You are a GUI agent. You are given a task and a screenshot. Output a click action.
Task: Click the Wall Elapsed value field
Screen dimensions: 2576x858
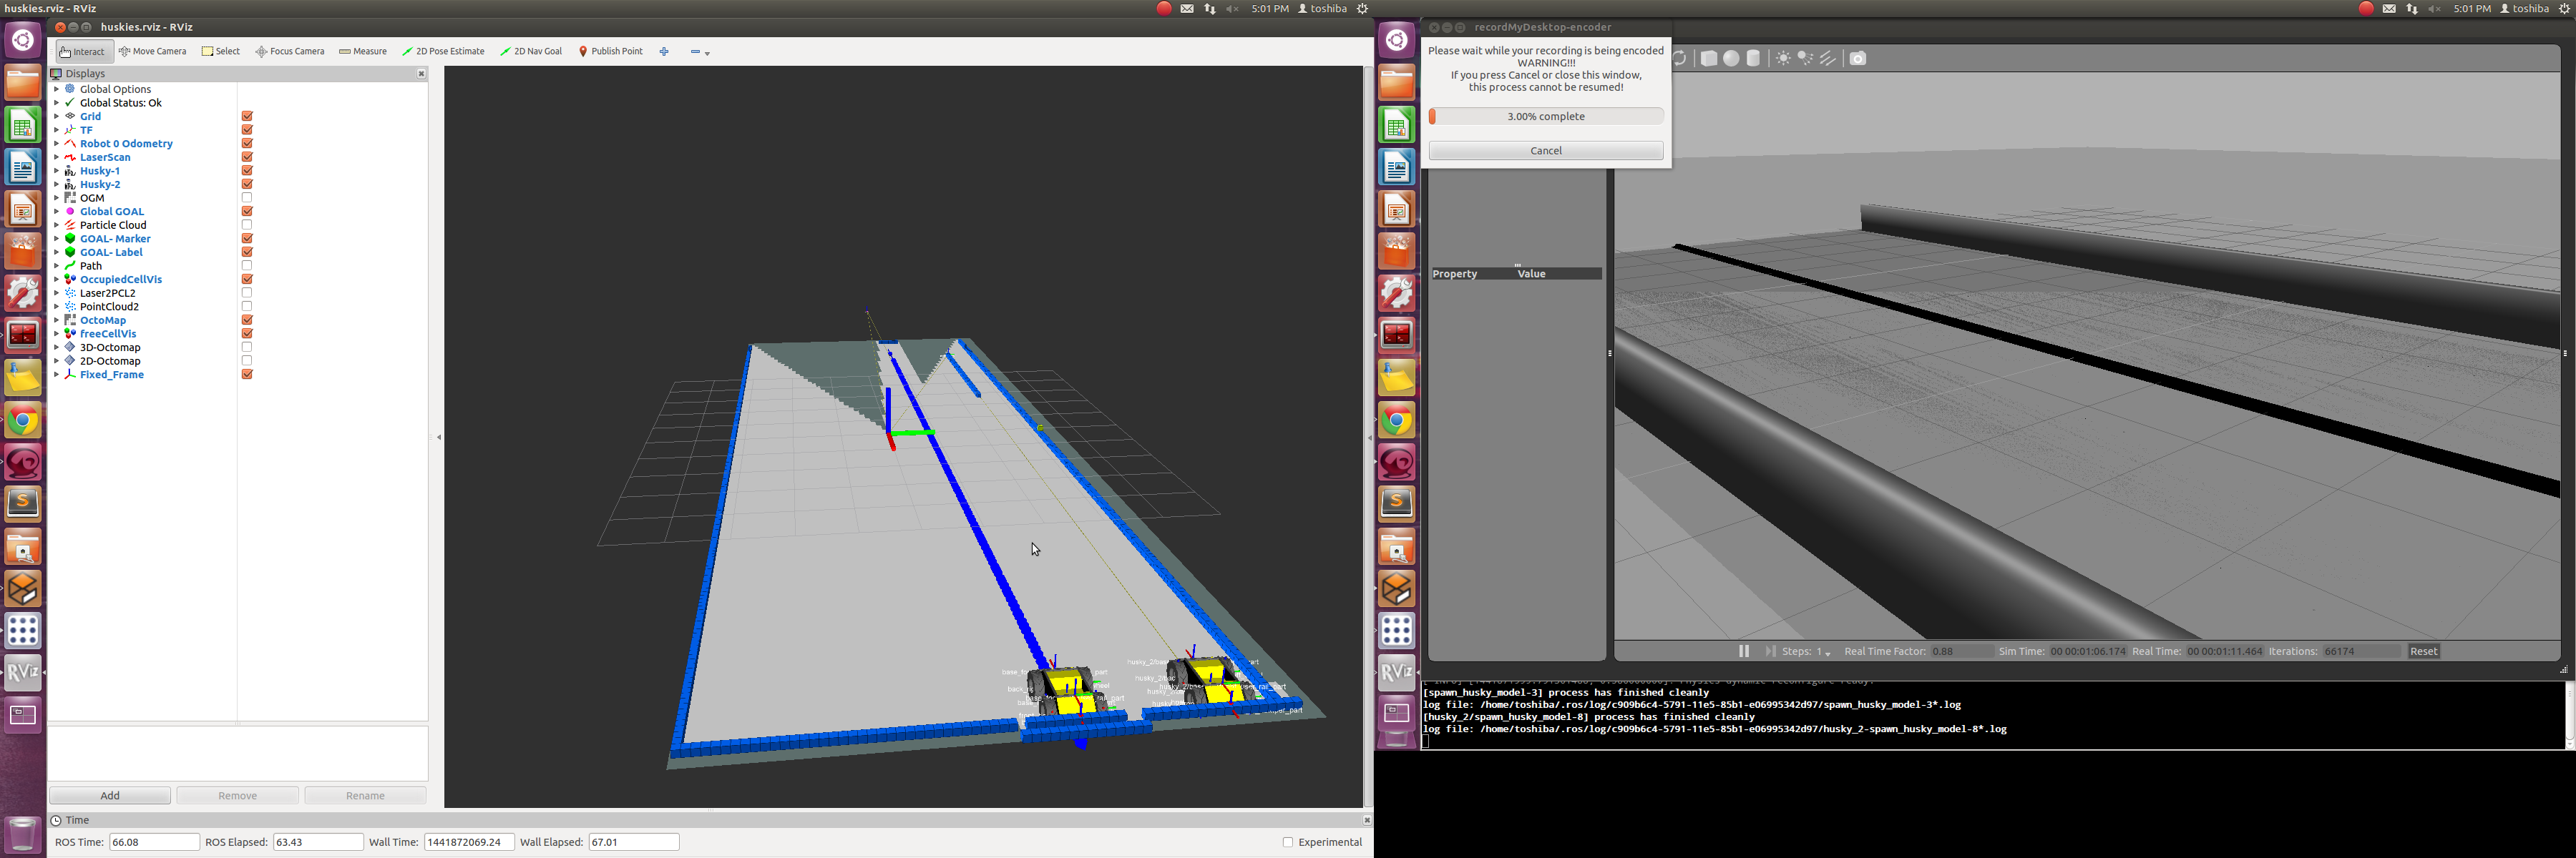pyautogui.click(x=634, y=842)
